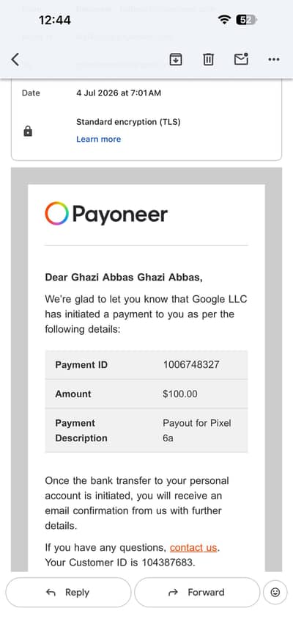Forward this email
This screenshot has width=293, height=636.
click(x=197, y=592)
